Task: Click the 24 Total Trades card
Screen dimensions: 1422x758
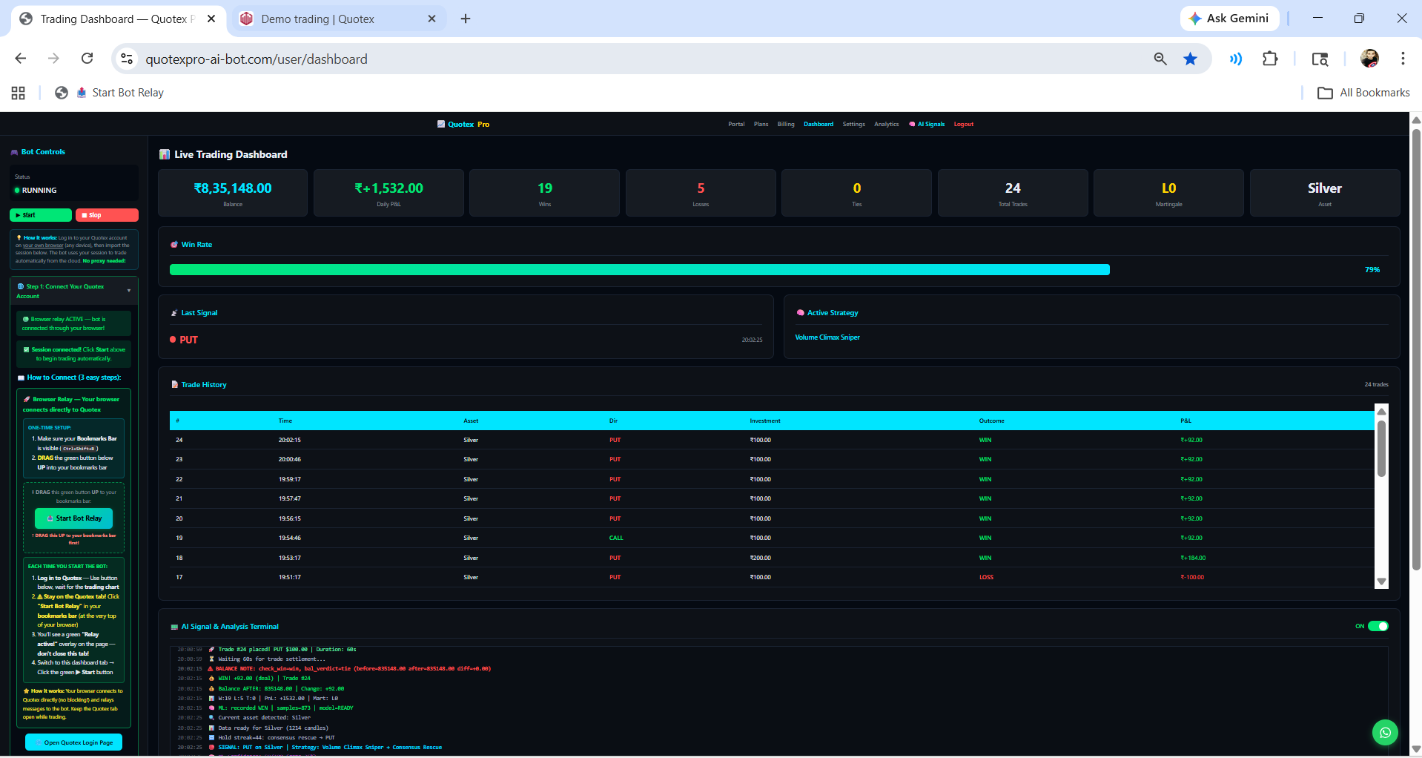Action: [1013, 193]
